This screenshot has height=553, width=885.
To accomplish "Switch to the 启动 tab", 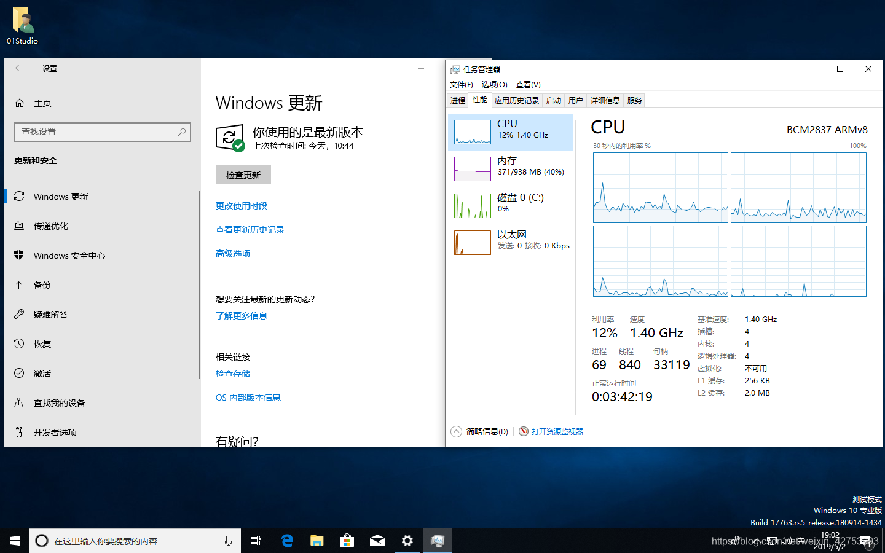I will 554,101.
